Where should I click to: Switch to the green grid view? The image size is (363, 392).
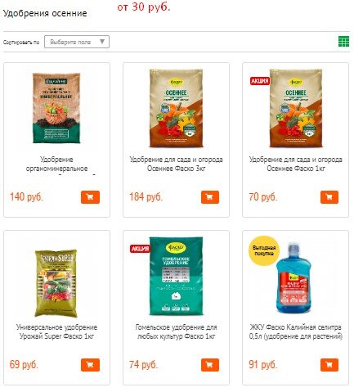(343, 42)
